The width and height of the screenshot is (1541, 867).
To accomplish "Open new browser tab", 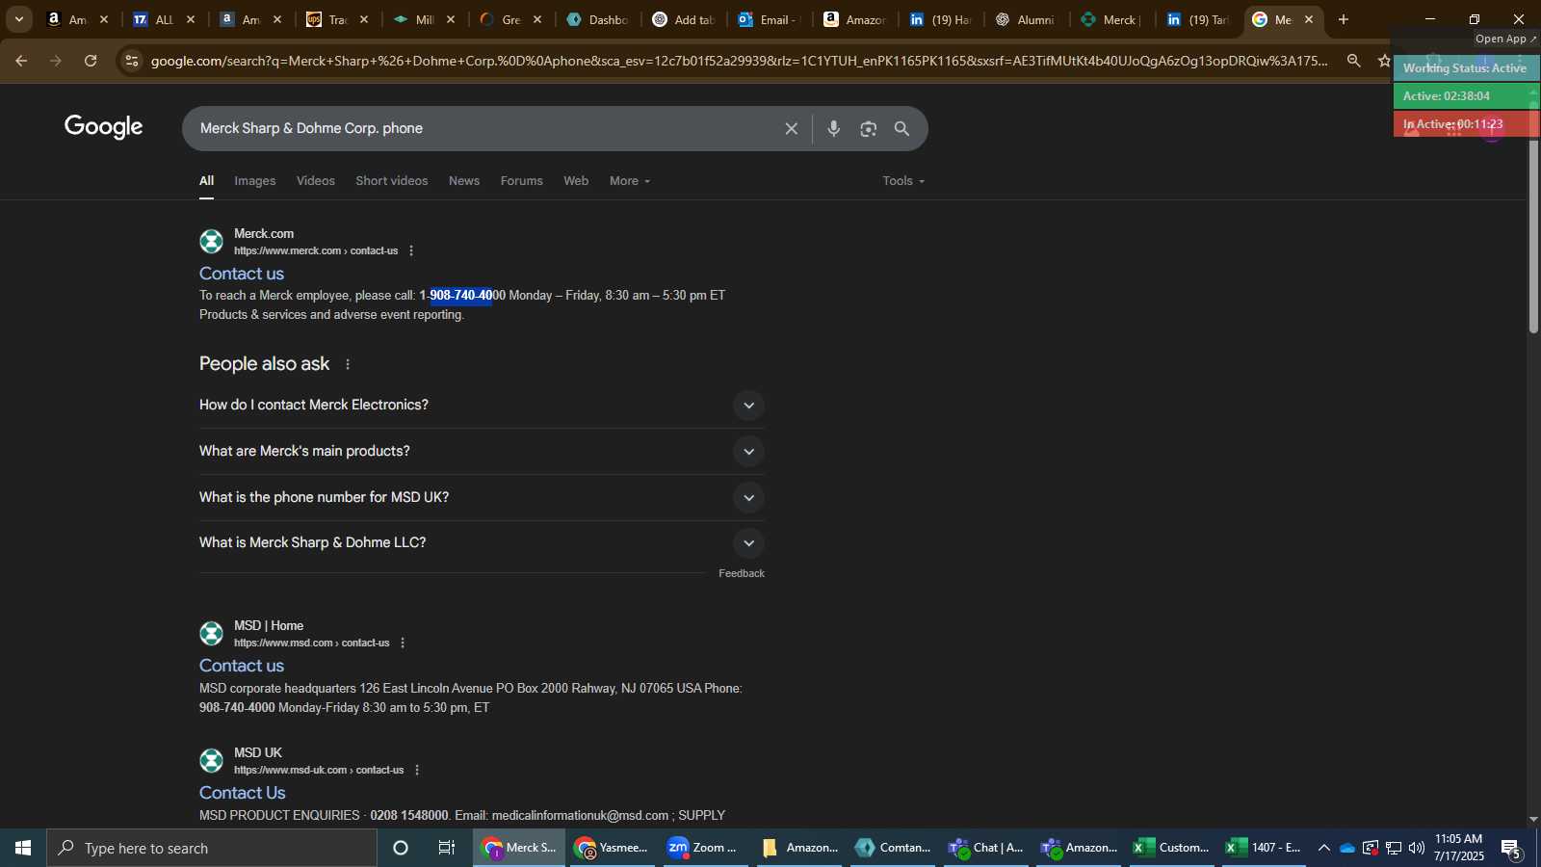I will coord(1344,19).
